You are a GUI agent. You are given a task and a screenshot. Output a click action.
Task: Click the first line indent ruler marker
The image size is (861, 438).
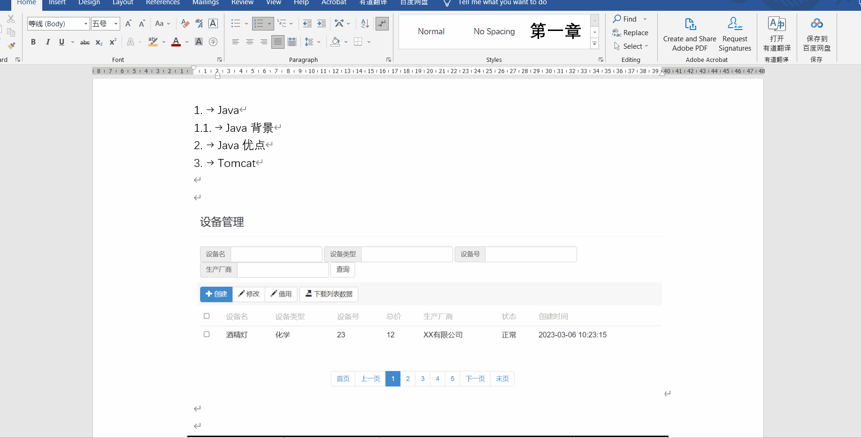pyautogui.click(x=193, y=68)
